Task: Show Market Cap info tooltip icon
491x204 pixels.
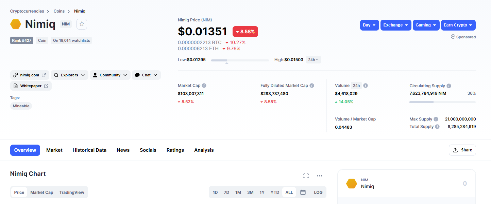Action: tap(204, 86)
